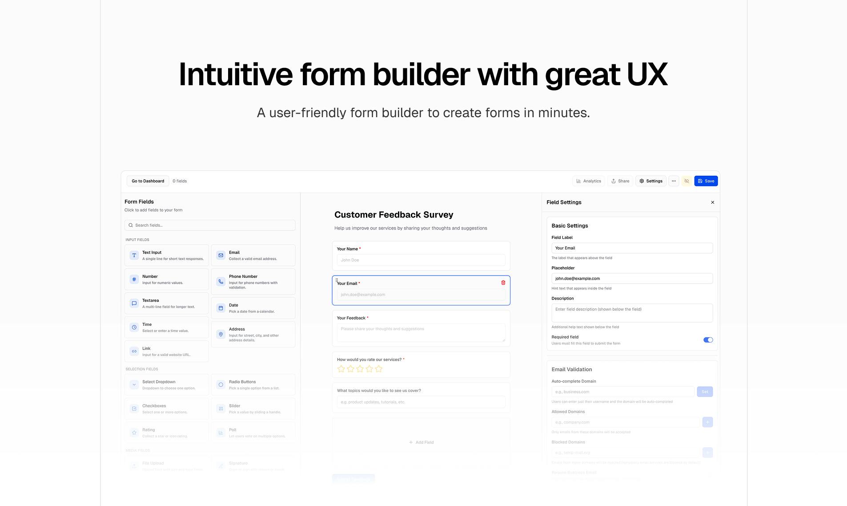The height and width of the screenshot is (506, 847).
Task: Click the Auto-complete Domain input
Action: tap(622, 391)
